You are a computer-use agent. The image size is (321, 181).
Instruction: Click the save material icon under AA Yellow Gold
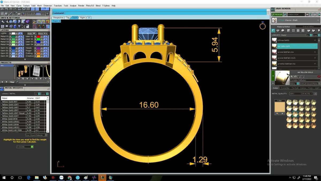(292, 76)
